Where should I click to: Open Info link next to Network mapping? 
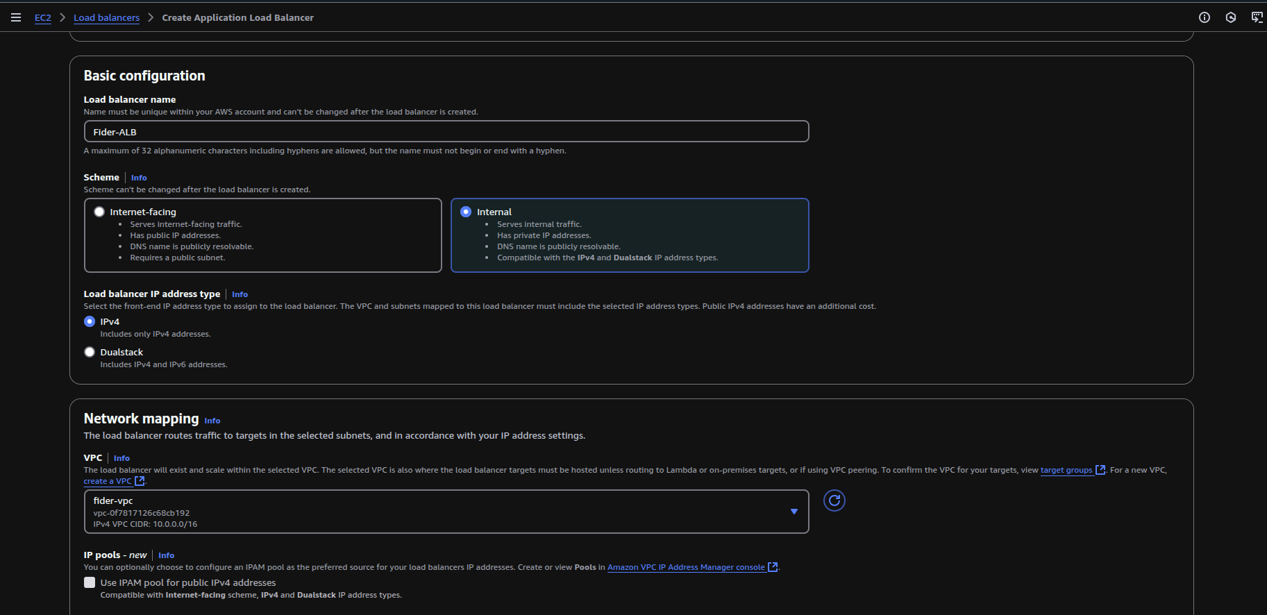click(212, 421)
